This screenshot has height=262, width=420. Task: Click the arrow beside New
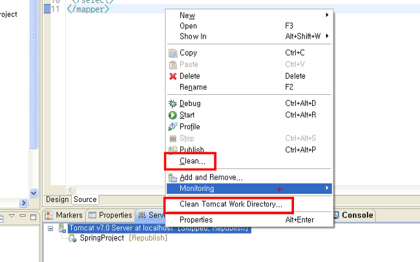(x=327, y=15)
